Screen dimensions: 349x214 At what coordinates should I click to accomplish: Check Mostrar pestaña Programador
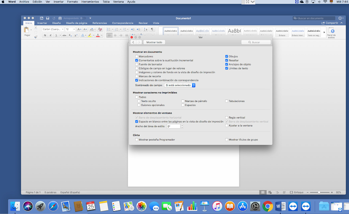coord(137,140)
